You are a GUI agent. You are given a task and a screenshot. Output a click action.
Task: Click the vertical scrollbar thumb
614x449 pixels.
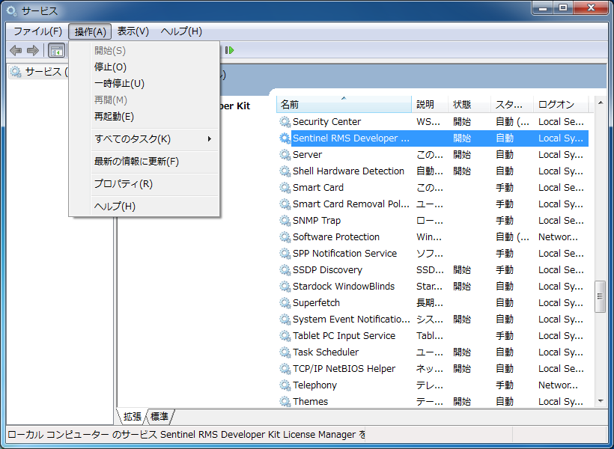point(601,296)
